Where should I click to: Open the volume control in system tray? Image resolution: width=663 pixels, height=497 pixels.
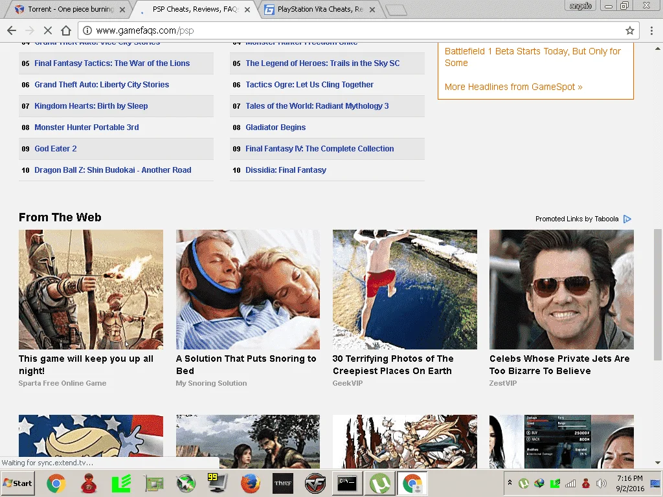(601, 483)
